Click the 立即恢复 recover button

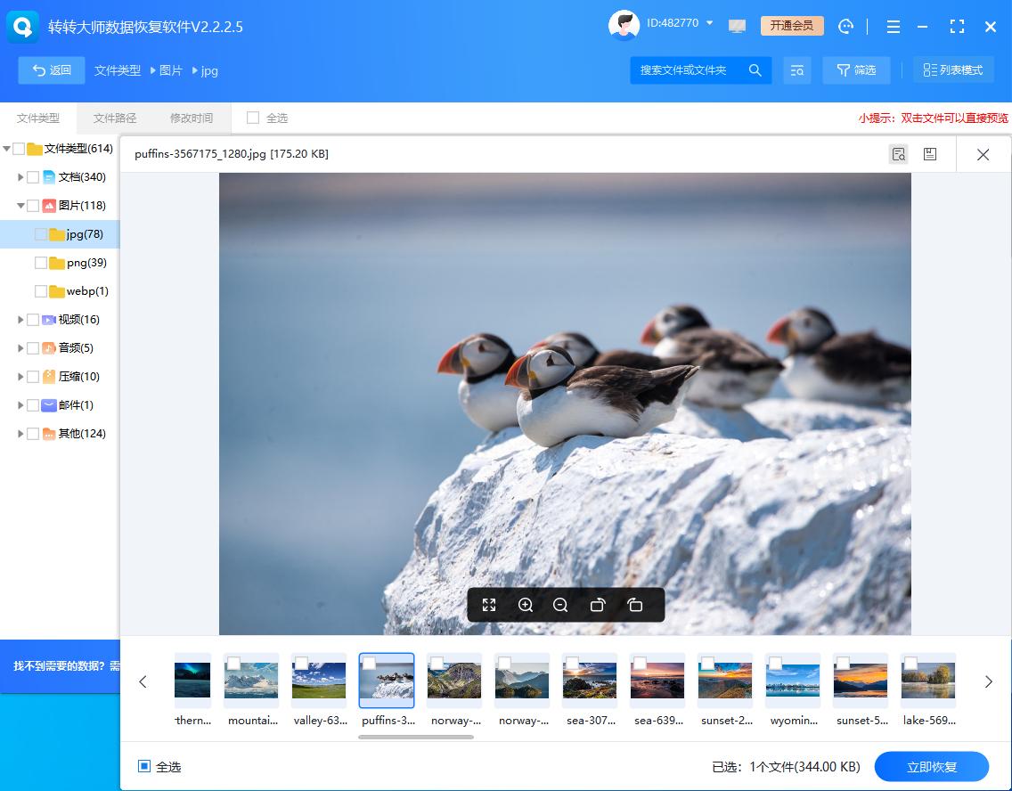click(931, 766)
